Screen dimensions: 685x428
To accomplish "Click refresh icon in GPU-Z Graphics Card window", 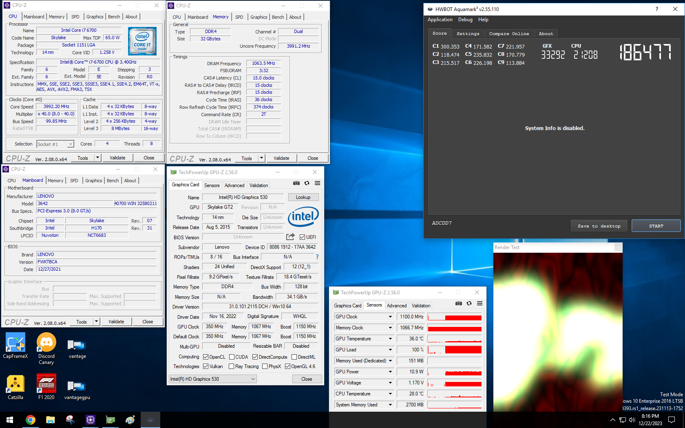I will [x=307, y=183].
